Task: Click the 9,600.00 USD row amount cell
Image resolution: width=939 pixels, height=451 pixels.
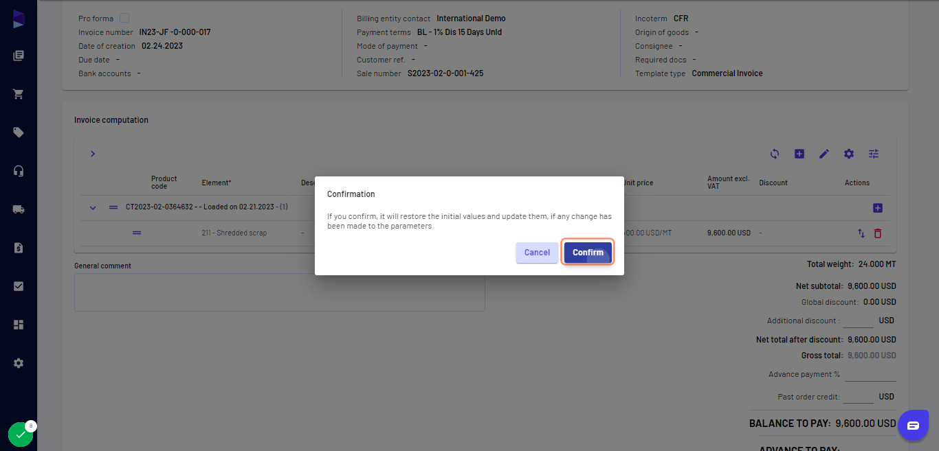Action: [729, 233]
